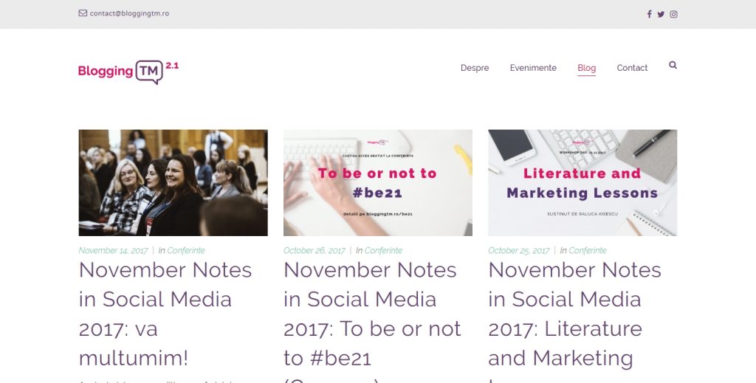Go to the Evenimente menu item
The image size is (756, 383).
533,68
